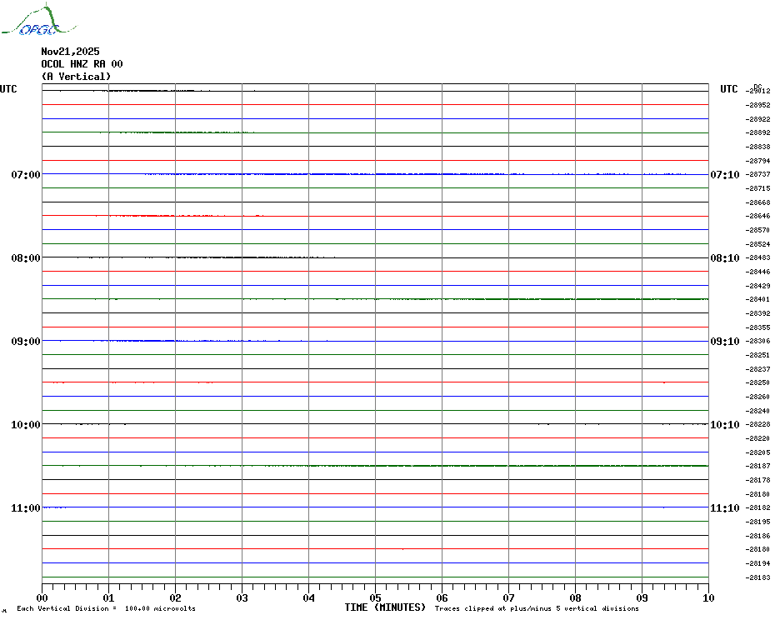Click the (A Vertical) channel label

[76, 77]
